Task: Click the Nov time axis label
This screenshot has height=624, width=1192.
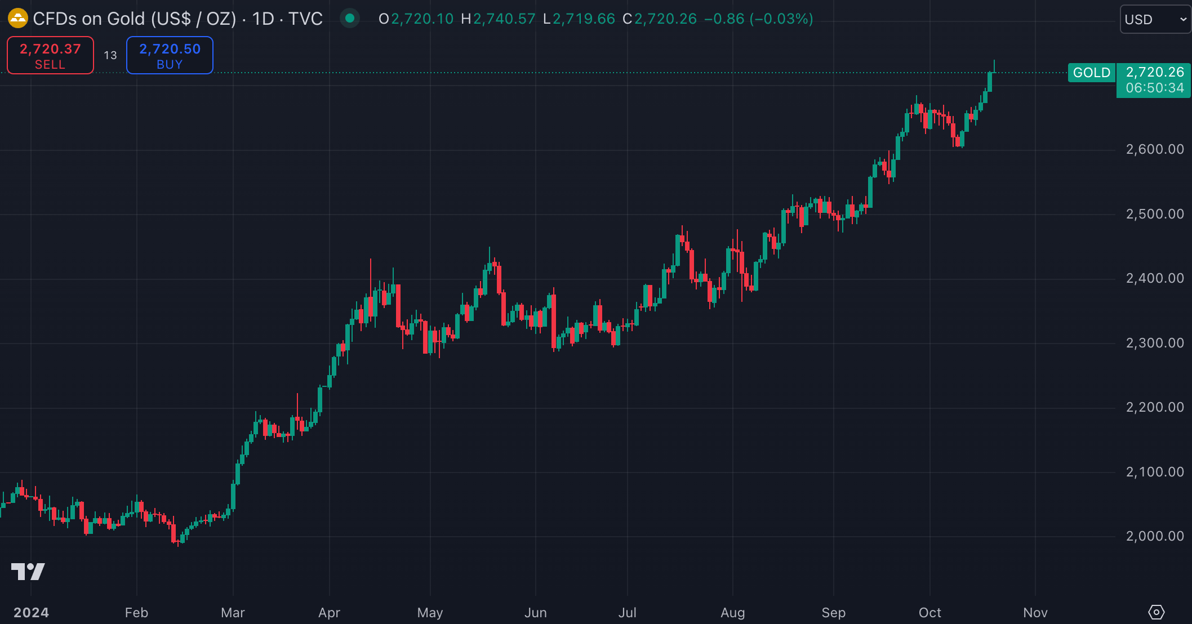Action: coord(1035,613)
